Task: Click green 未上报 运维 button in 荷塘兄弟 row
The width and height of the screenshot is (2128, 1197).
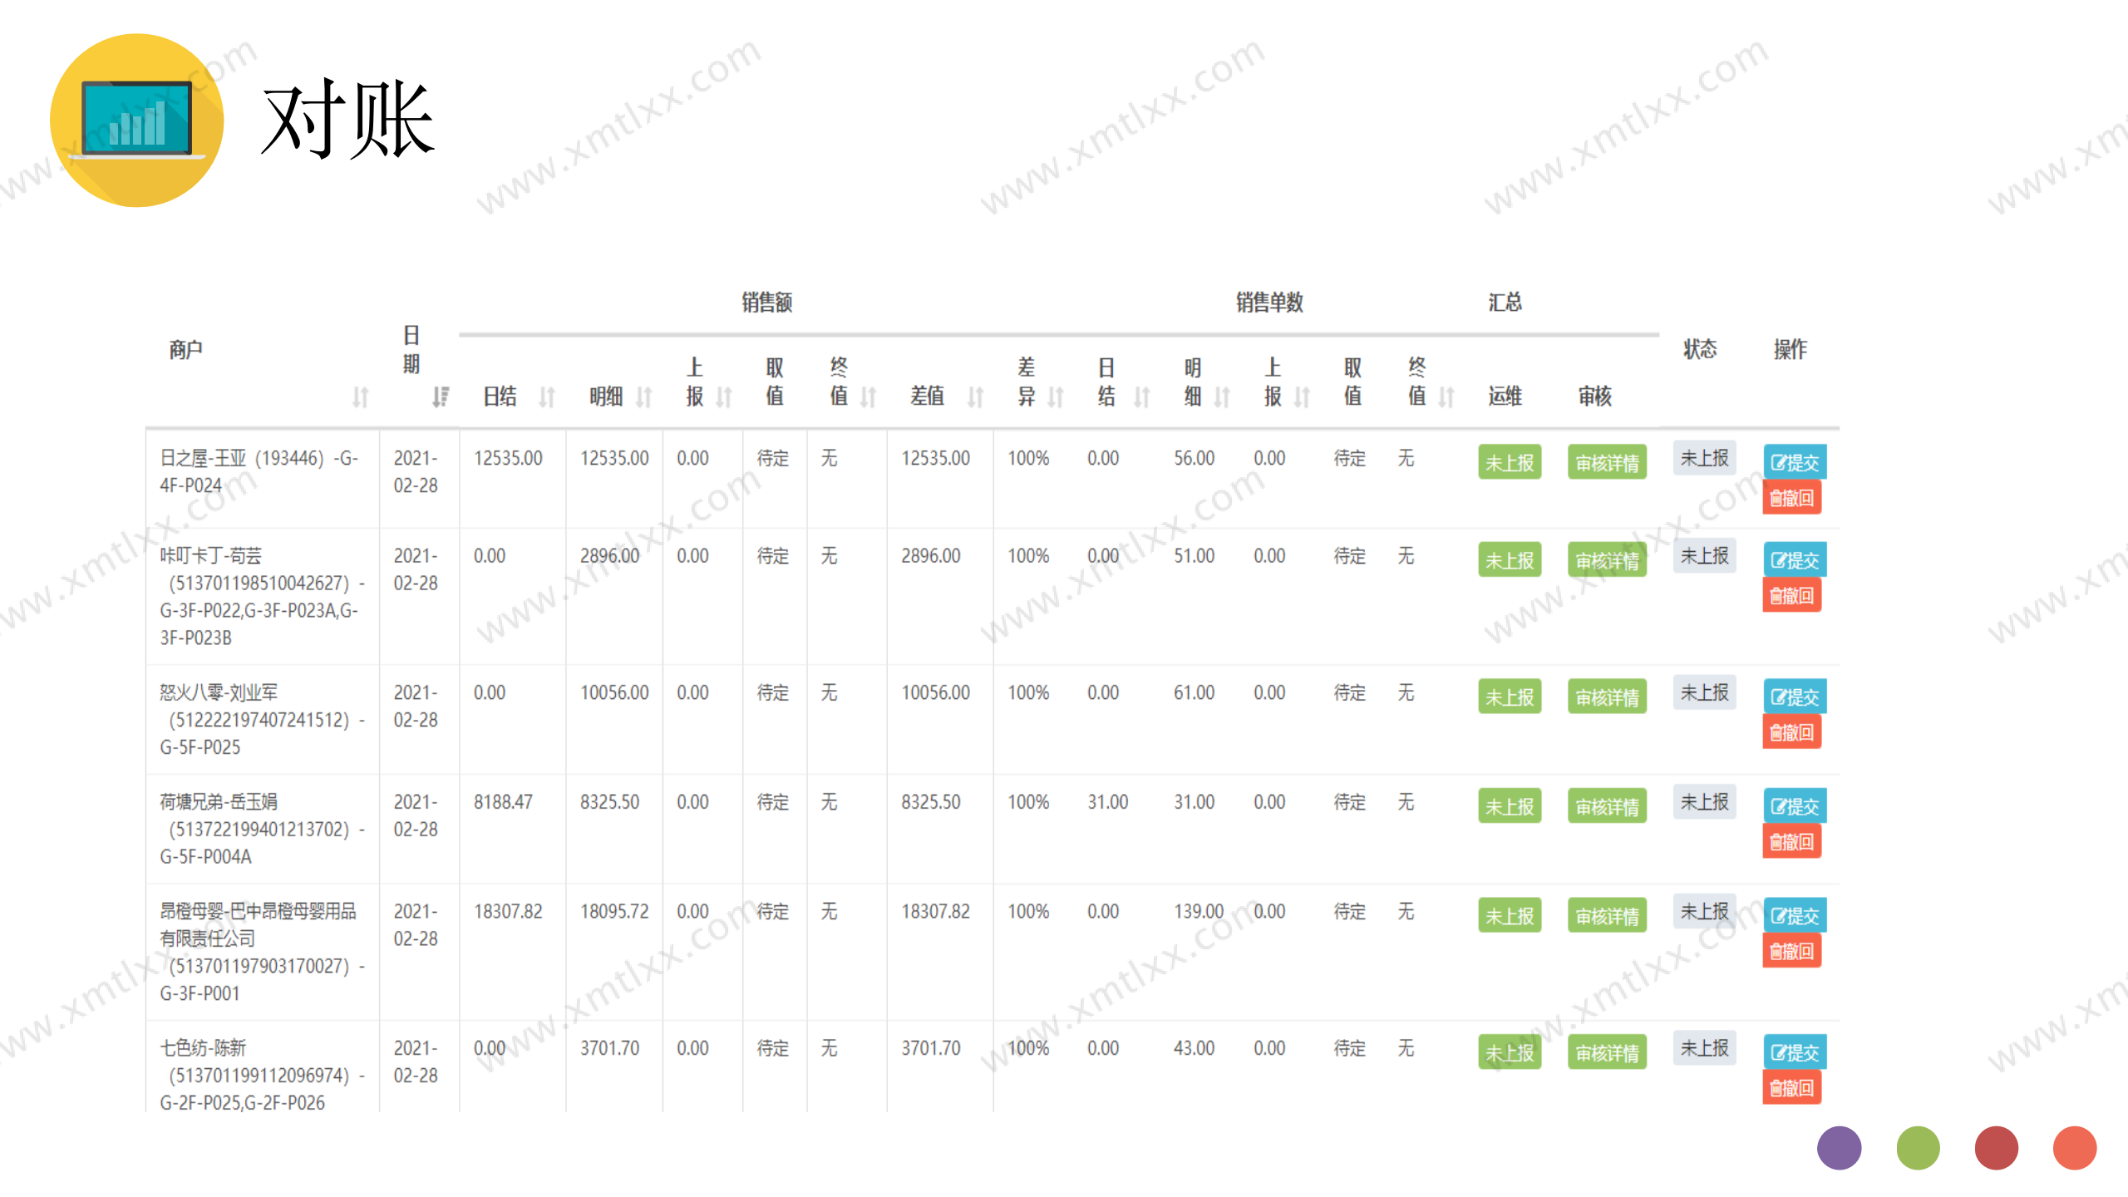Action: [x=1510, y=806]
